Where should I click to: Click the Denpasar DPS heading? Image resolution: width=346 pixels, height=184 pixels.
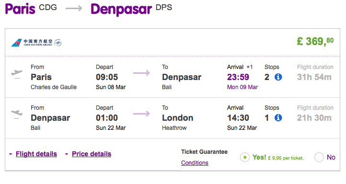(x=131, y=9)
